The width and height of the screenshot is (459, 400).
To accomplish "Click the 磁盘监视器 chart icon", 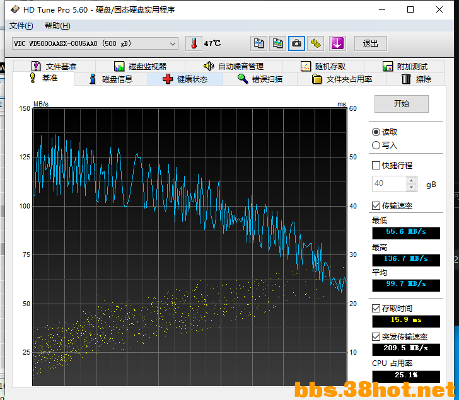I will point(119,66).
